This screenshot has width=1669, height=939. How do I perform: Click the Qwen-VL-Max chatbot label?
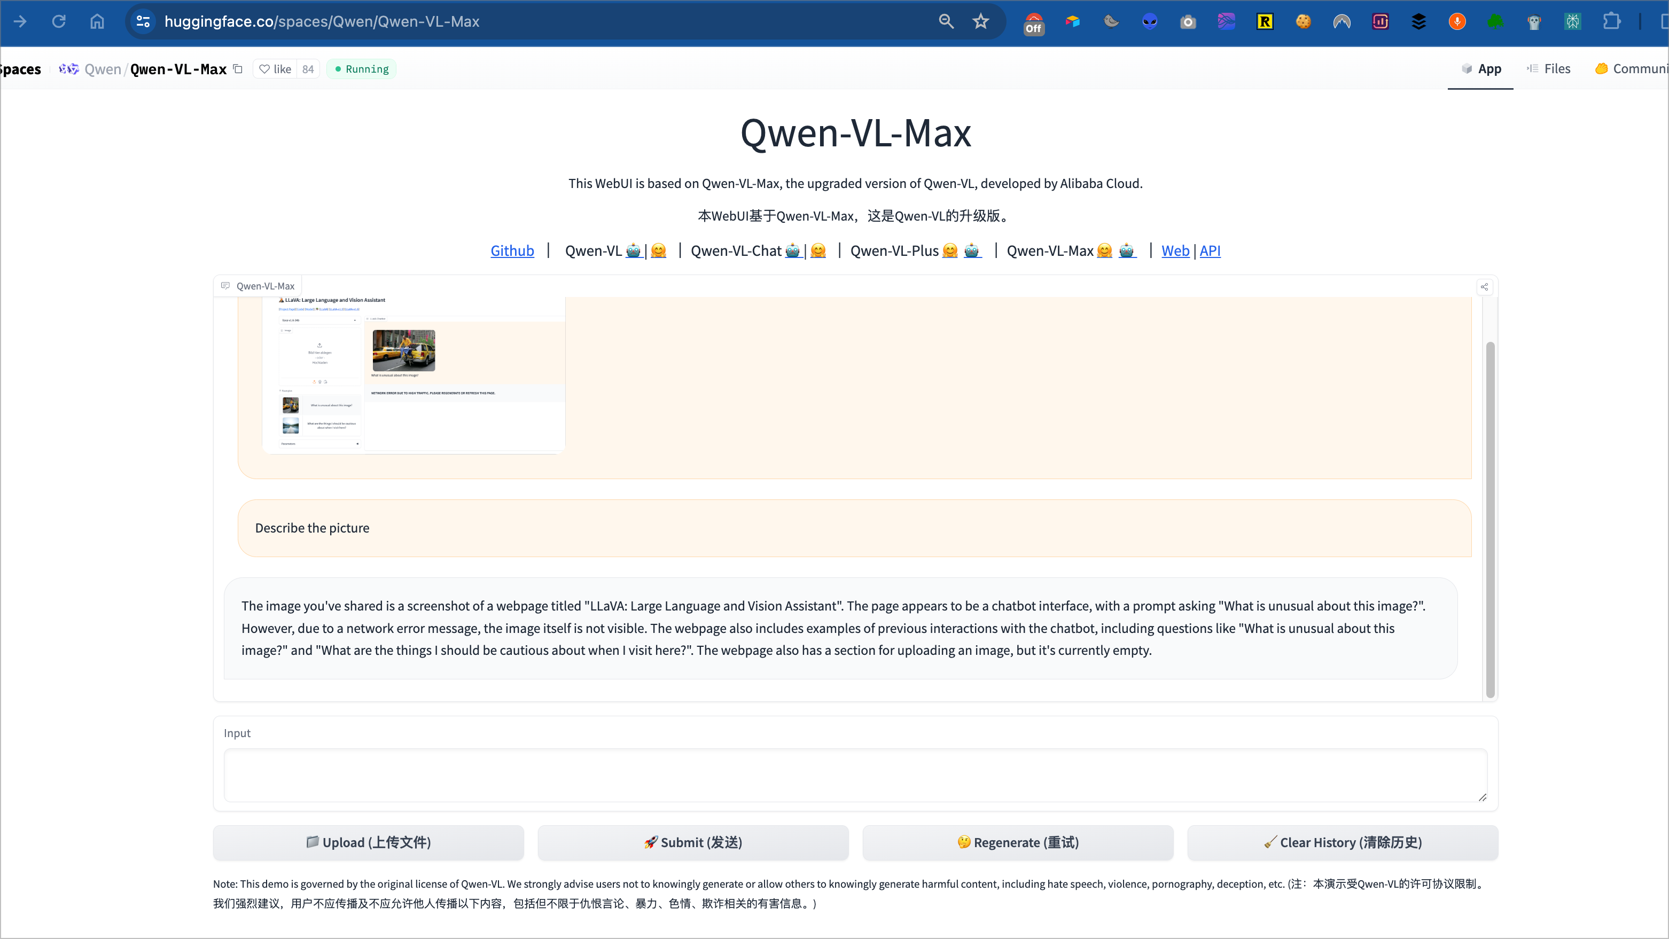258,286
